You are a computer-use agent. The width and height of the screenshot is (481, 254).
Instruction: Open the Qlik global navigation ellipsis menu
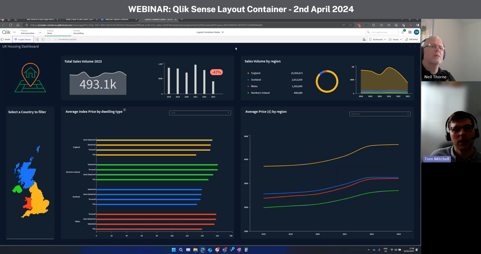(14, 32)
